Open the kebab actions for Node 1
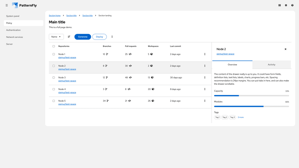Viewport: 299px width, 168px height. [205, 54]
